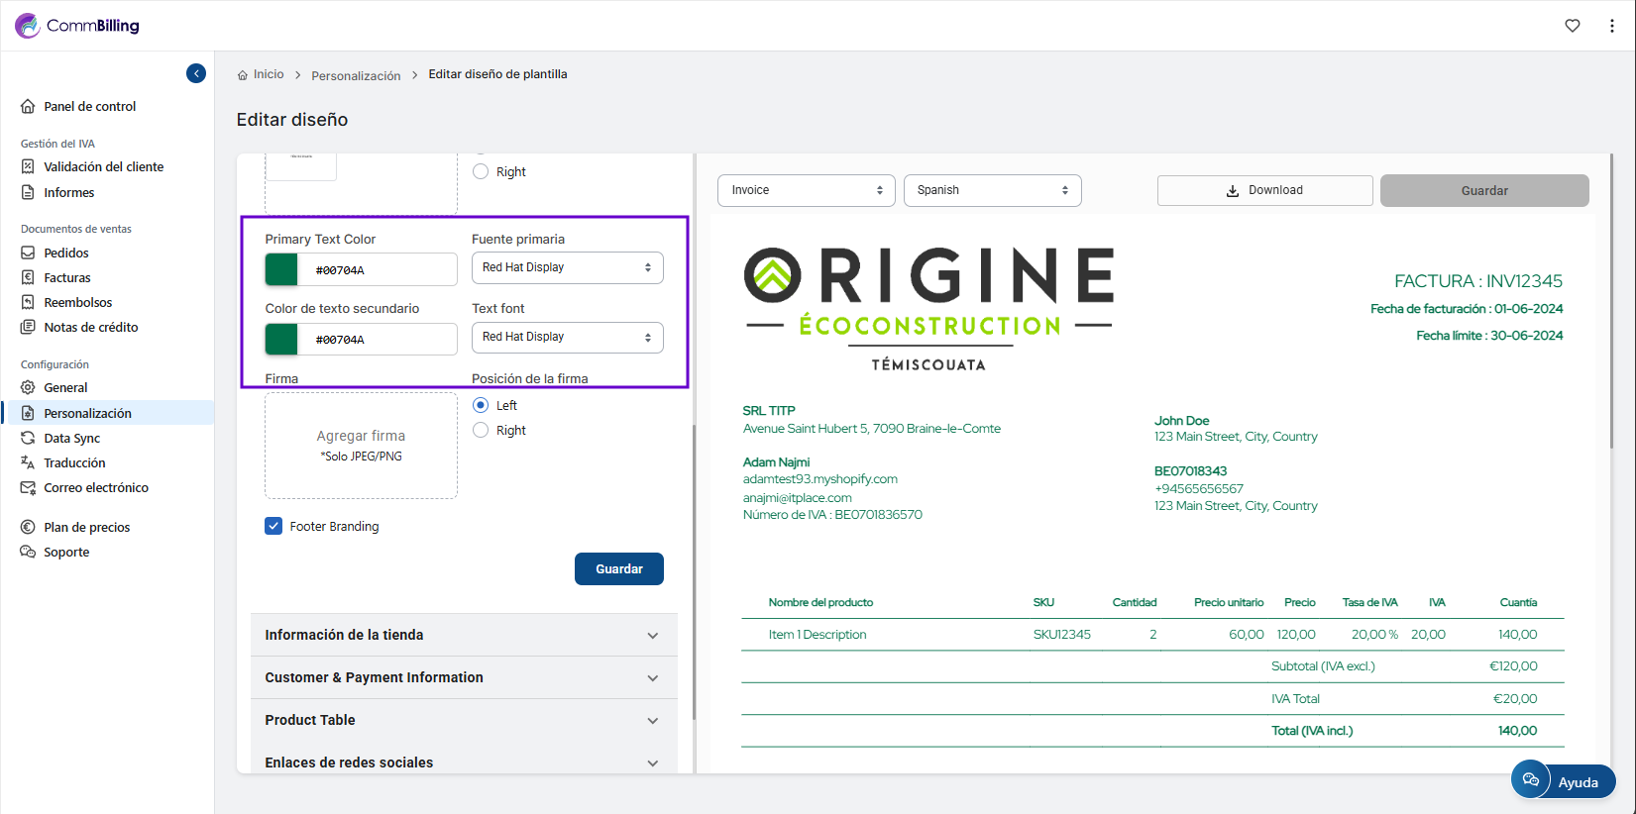Click the Primary Text Color green swatch

pos(281,269)
